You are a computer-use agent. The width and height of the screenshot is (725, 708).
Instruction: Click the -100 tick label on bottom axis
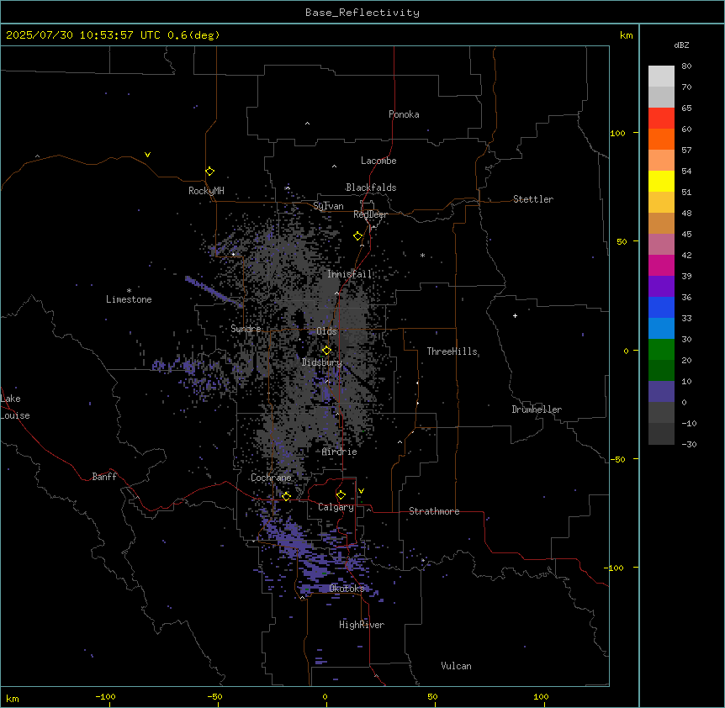click(105, 696)
